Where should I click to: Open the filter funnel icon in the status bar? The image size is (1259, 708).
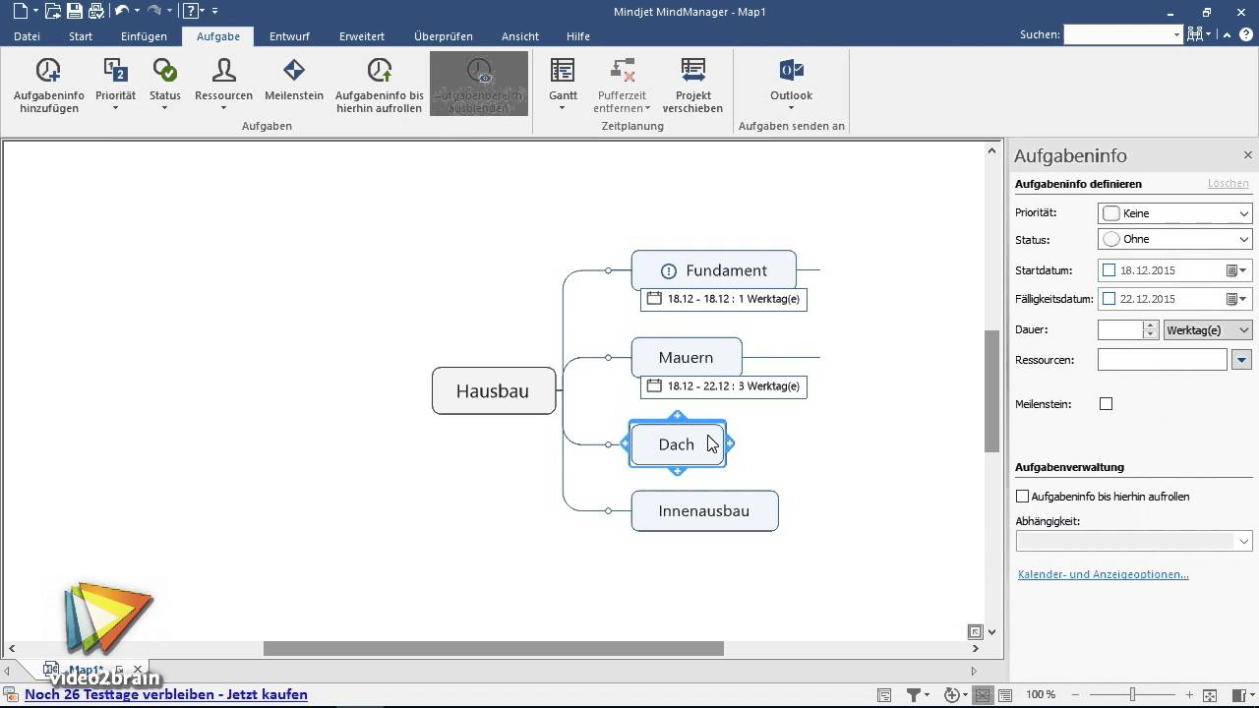[x=913, y=695]
